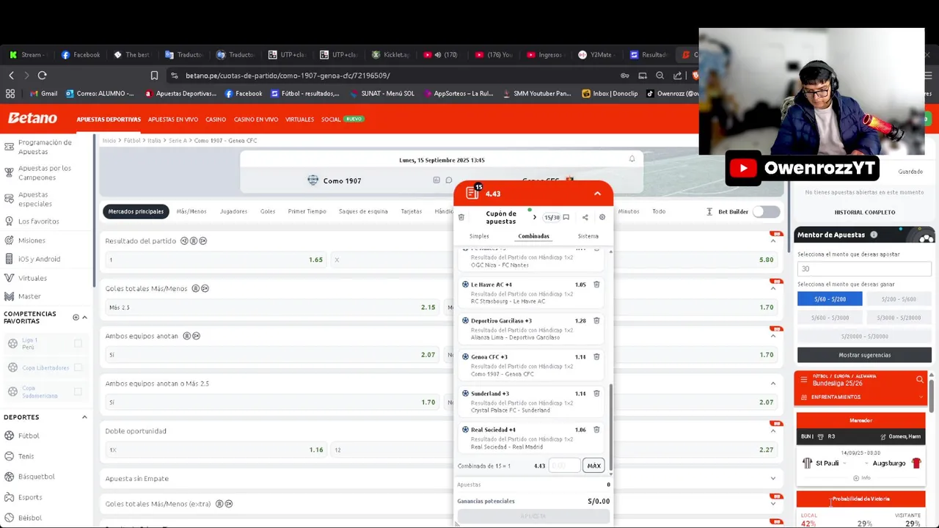Image resolution: width=939 pixels, height=528 pixels.
Task: Remove Real Sociedad +4 selection
Action: click(596, 429)
